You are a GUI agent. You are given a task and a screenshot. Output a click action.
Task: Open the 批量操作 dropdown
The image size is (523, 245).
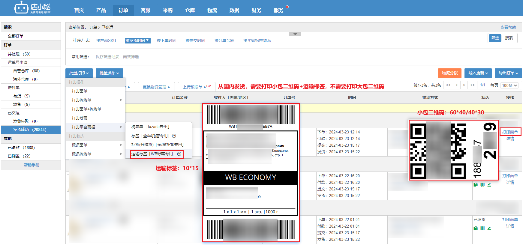click(109, 73)
